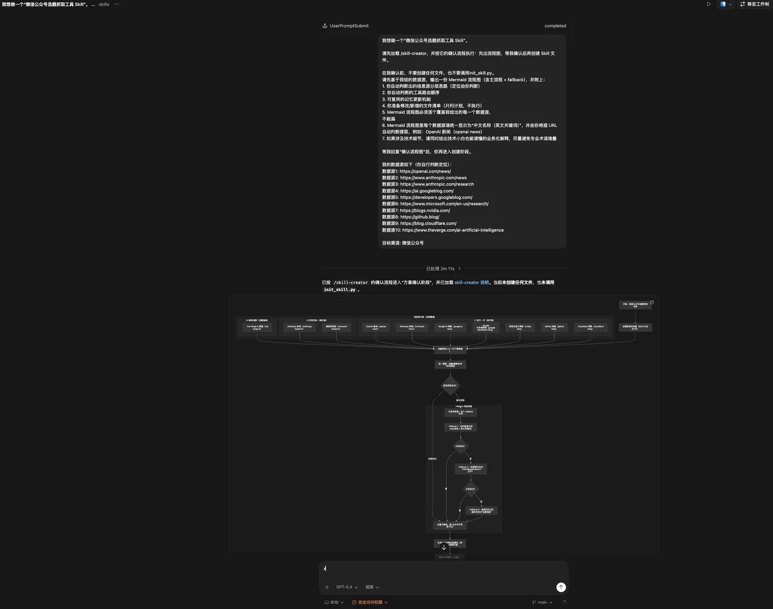Click the plus attachment icon in composer
Image resolution: width=773 pixels, height=609 pixels.
click(x=327, y=587)
